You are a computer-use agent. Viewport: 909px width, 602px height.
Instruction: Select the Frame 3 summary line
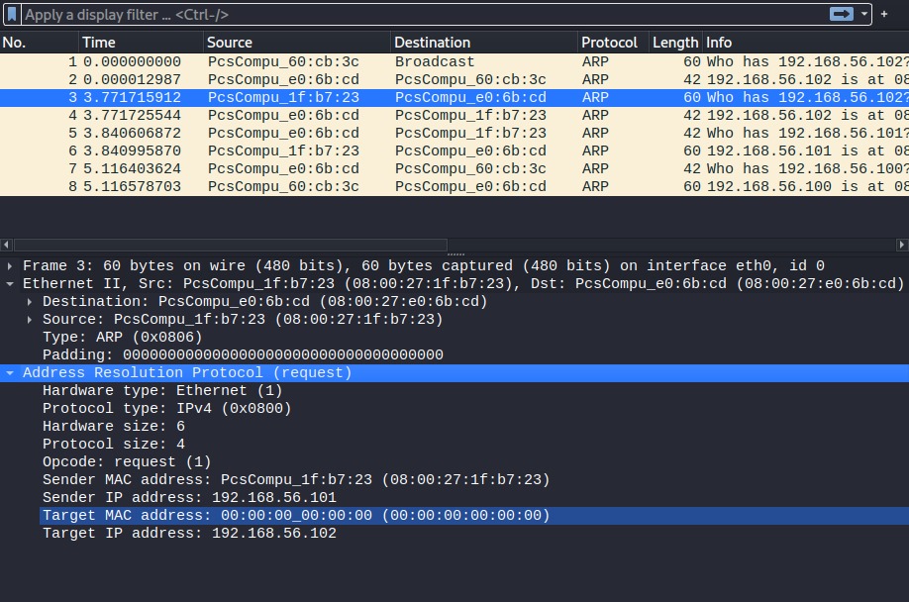coord(454,266)
